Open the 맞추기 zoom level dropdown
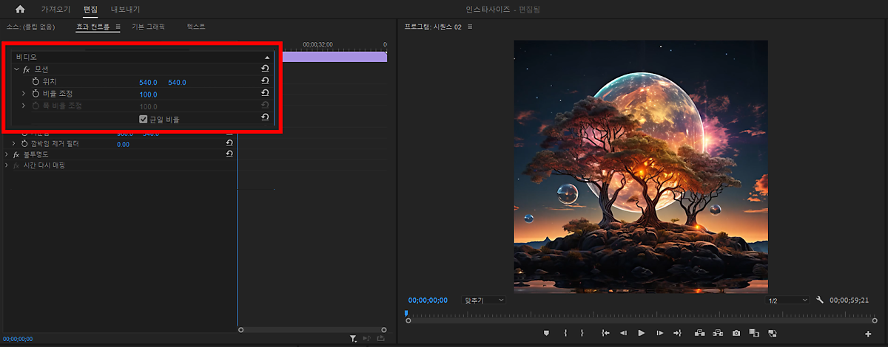Screen dimensions: 888x347 (x=483, y=300)
